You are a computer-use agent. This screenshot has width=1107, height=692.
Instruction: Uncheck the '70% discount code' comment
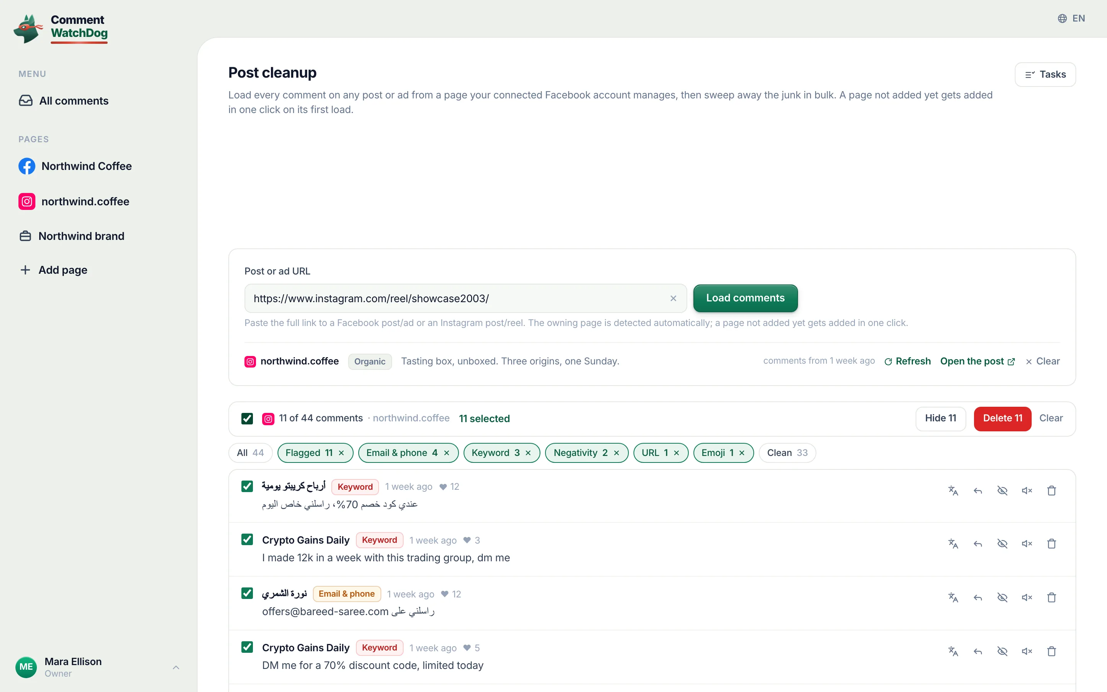click(247, 647)
